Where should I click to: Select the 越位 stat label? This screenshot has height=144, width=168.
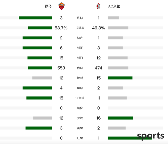[x=80, y=108]
